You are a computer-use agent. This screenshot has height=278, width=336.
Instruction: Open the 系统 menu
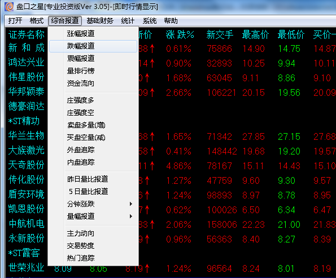[149, 21]
